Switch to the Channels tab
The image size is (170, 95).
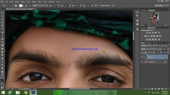pyautogui.click(x=149, y=43)
